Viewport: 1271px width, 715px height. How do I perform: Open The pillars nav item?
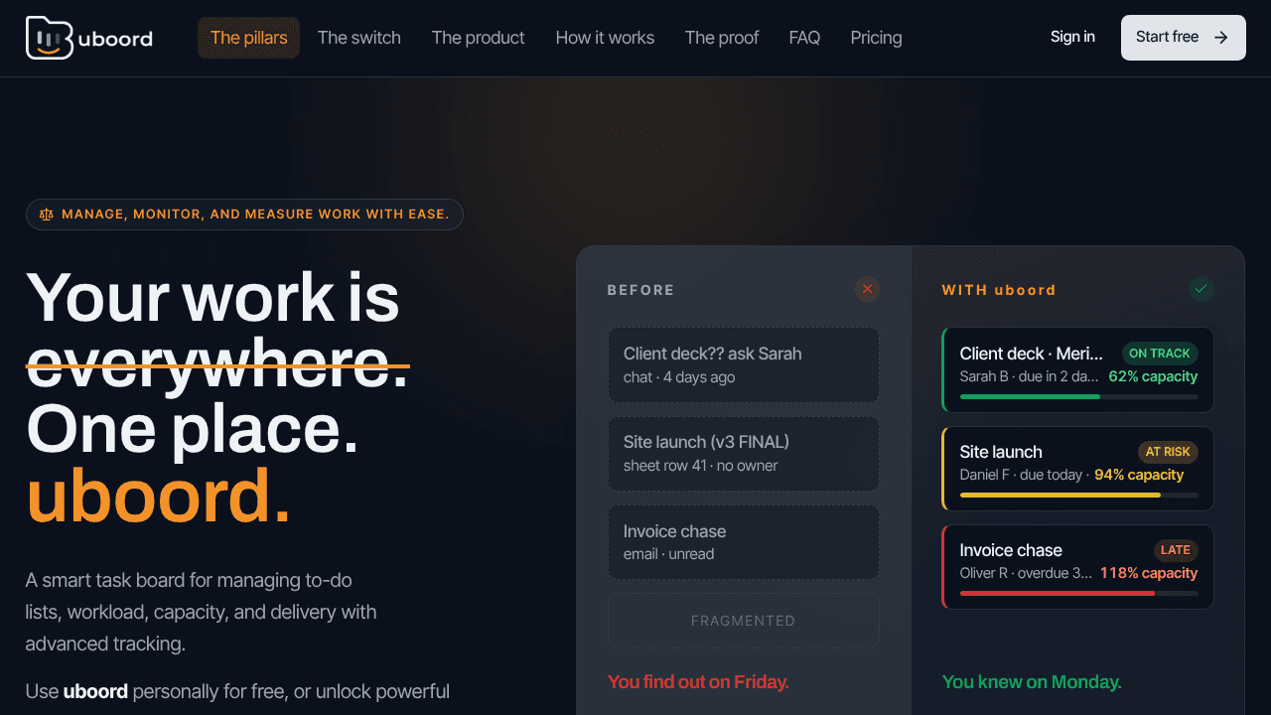[x=248, y=38]
